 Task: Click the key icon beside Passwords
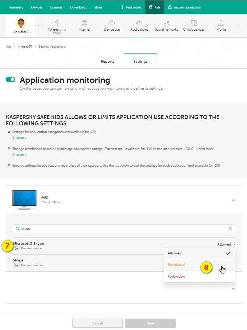click(122, 7)
